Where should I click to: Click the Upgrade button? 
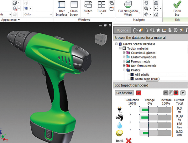(122, 30)
